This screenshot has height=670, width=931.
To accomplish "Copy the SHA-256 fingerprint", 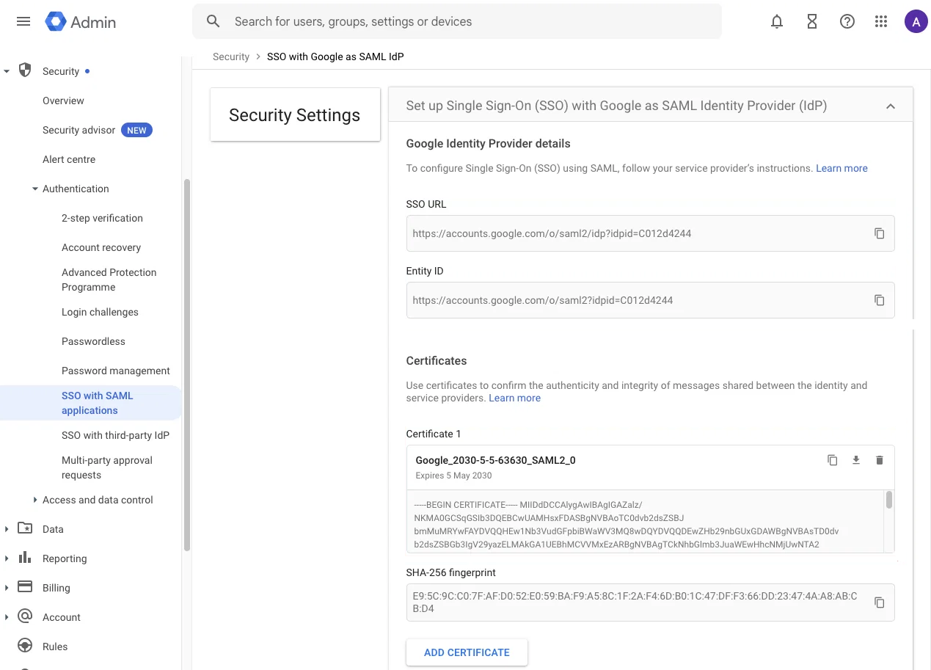I will tap(879, 602).
